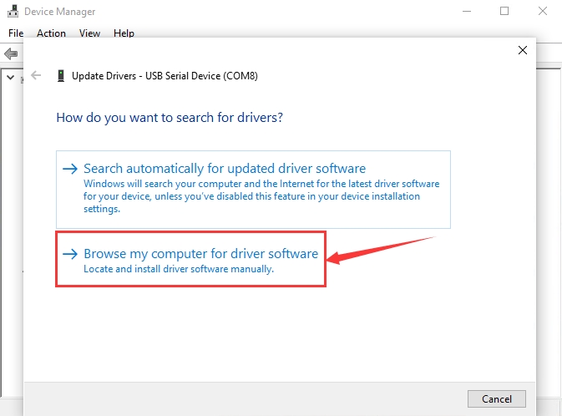Open the Action menu
Screen dimensions: 562x416
coord(51,33)
